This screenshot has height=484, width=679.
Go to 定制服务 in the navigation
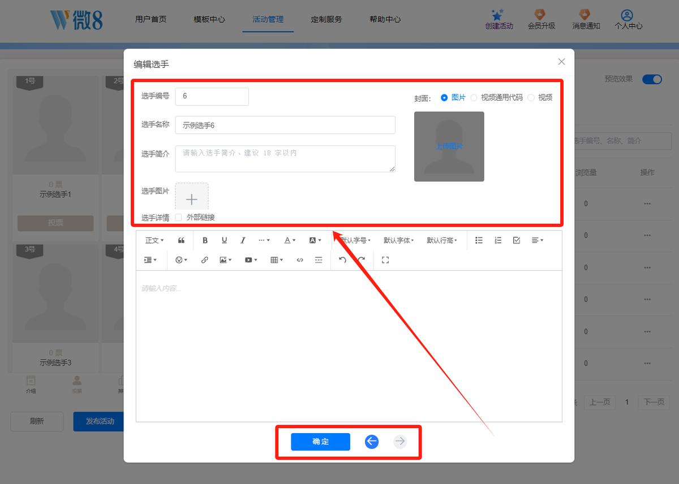pos(326,19)
